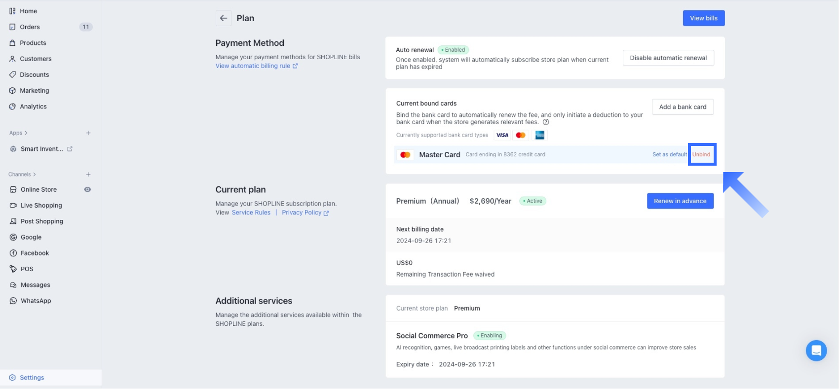Toggle Online Store eye visibility icon
This screenshot has width=839, height=389.
pyautogui.click(x=87, y=189)
